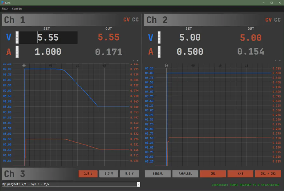Image resolution: width=284 pixels, height=191 pixels.
Task: Enable PARALLEL tracking mode
Action: coord(185,174)
